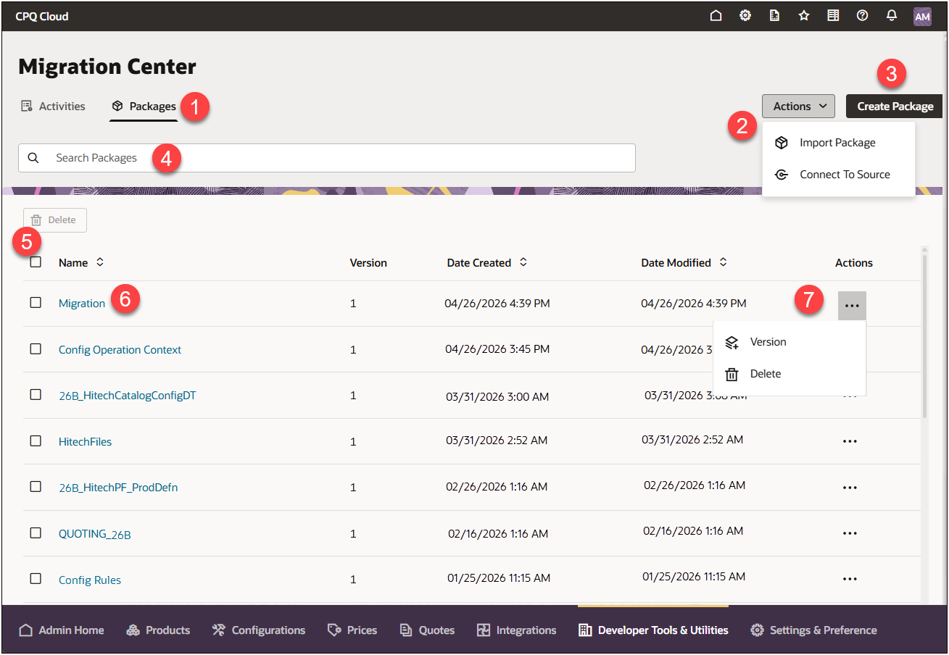Open Products in bottom navigation
This screenshot has width=949, height=655.
[158, 630]
